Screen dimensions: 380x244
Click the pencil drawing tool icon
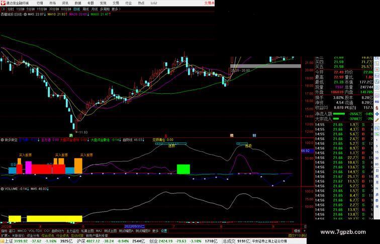click(377, 120)
